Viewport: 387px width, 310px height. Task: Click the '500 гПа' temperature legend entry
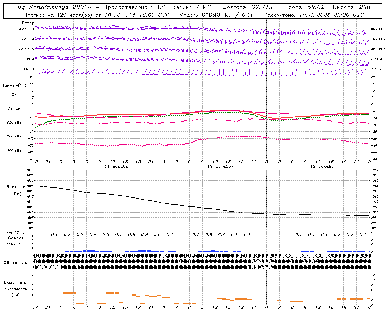pyautogui.click(x=14, y=150)
